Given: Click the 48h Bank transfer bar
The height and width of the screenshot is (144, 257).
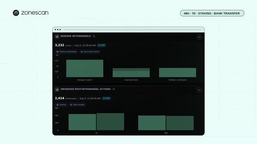Looking at the screenshot, I should tap(180, 123).
